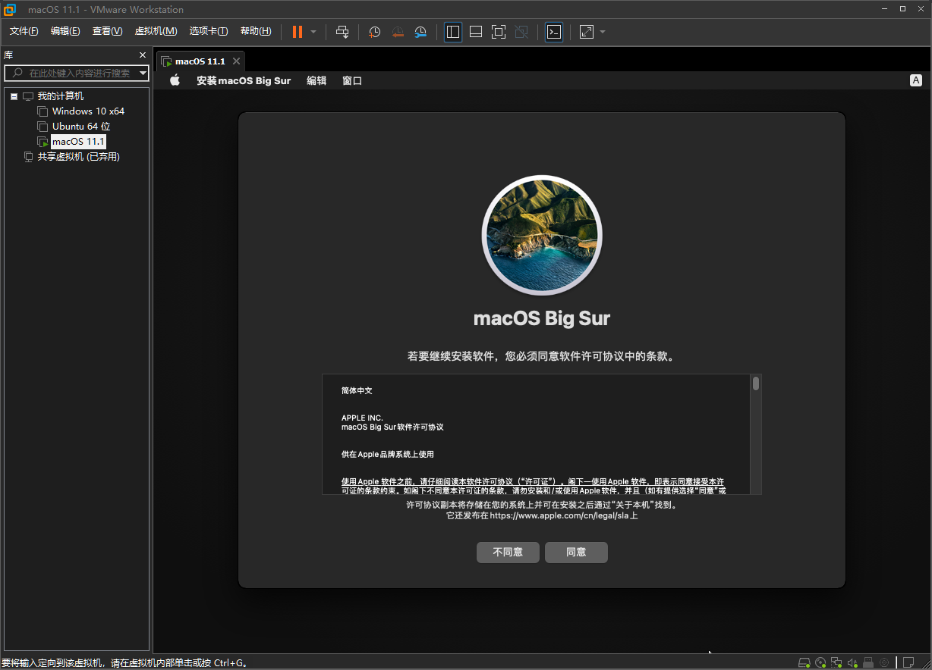Open the 查看(V) menu
The image size is (932, 670).
[x=107, y=31]
